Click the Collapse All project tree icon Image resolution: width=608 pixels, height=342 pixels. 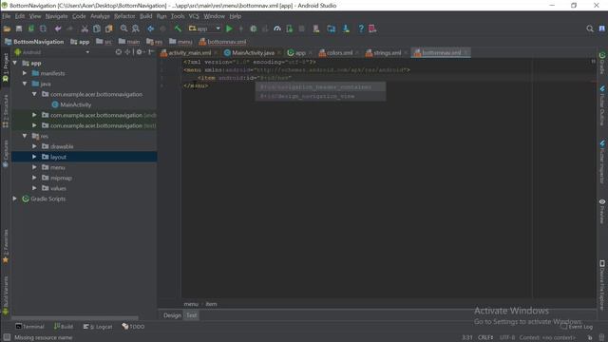point(127,52)
